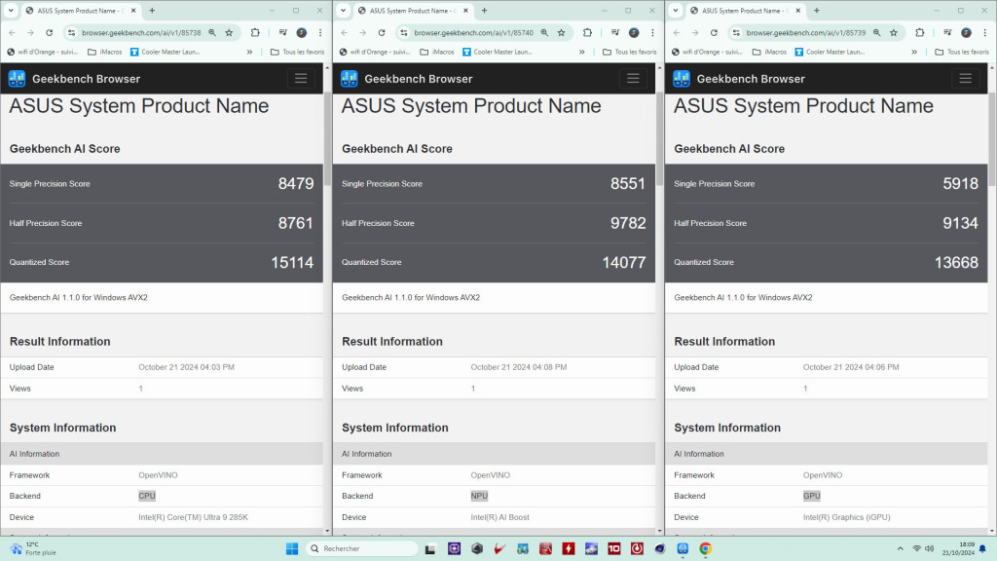
Task: Open Tous les favoris folder in CPU window
Action: point(297,53)
